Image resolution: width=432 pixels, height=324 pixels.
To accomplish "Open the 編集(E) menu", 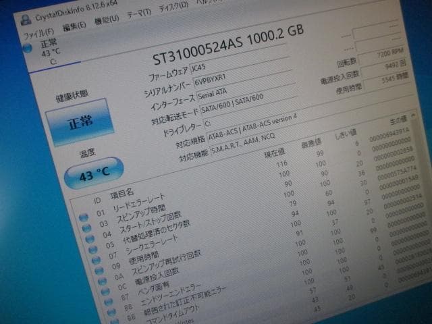I will click(74, 26).
